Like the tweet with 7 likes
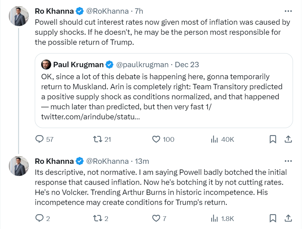Viewport: 302px width, 229px height. pos(156,218)
